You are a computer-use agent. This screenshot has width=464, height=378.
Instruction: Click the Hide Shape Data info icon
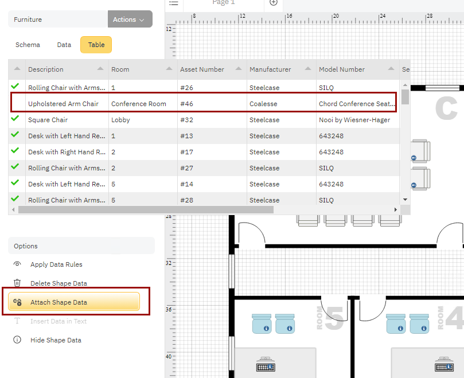(x=17, y=340)
